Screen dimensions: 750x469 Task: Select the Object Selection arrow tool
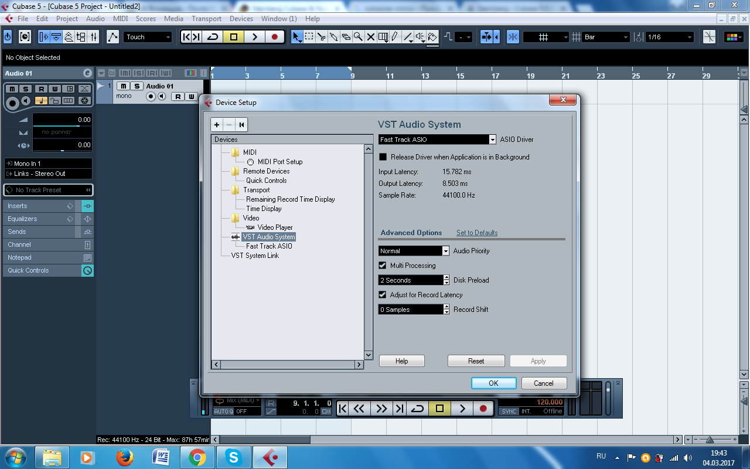[297, 37]
